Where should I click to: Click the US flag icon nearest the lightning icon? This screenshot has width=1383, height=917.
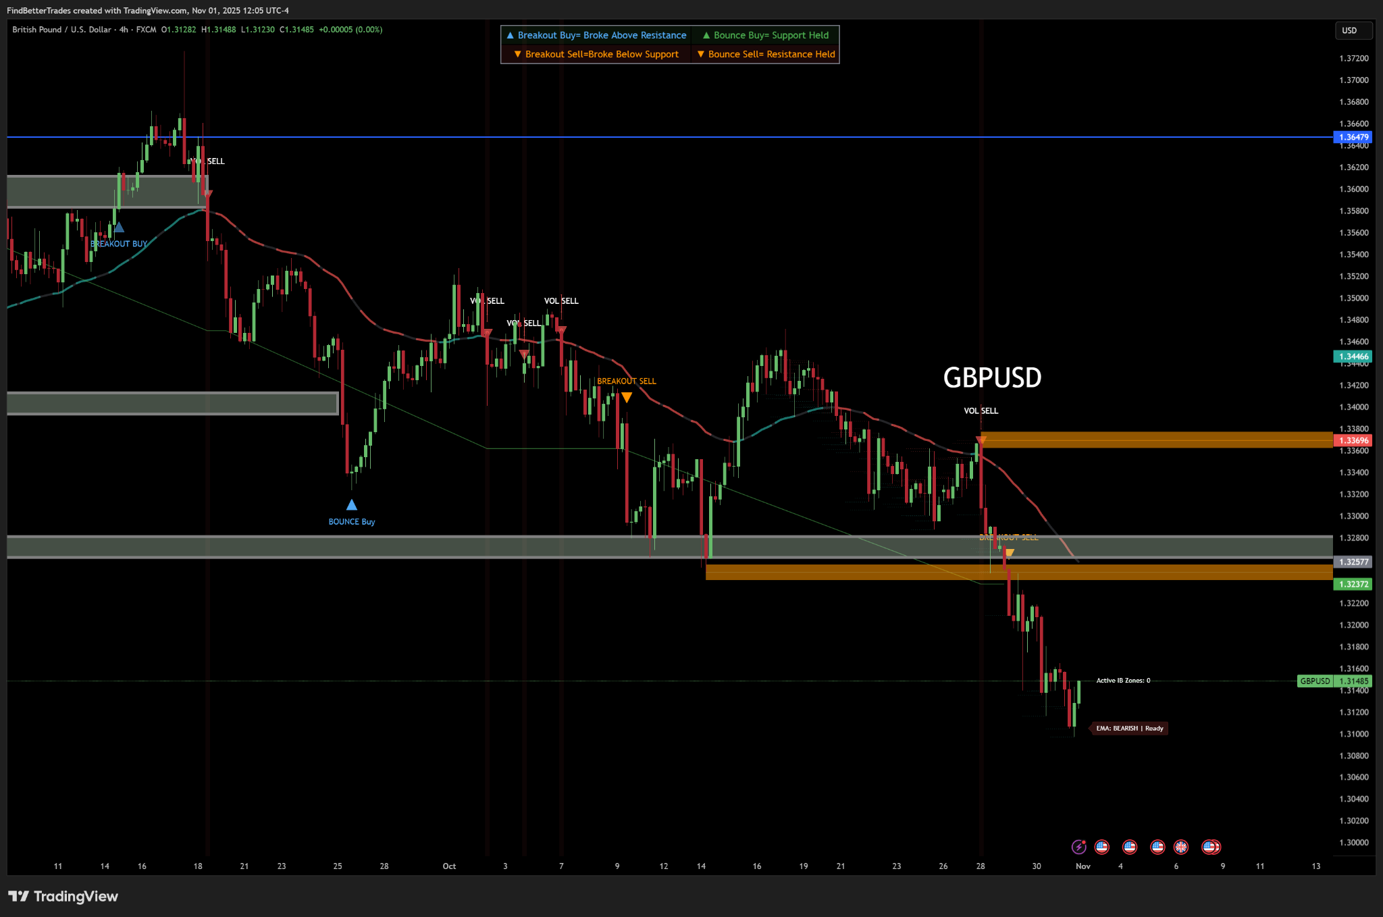tap(1101, 847)
